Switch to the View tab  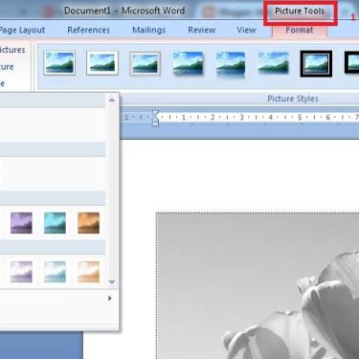coord(246,30)
